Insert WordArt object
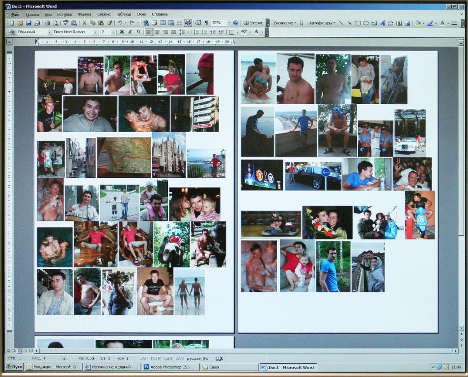Screen dimensions: 468x377 point(383,23)
